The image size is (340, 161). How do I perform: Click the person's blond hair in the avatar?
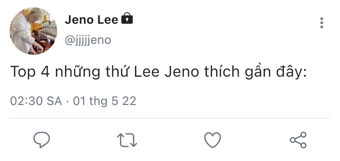(x=36, y=13)
